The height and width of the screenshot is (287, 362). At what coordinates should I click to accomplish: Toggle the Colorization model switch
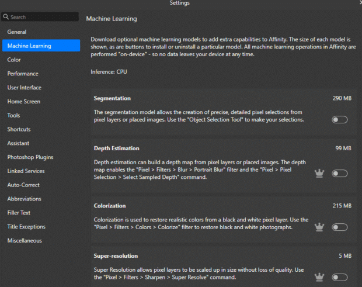pyautogui.click(x=339, y=227)
